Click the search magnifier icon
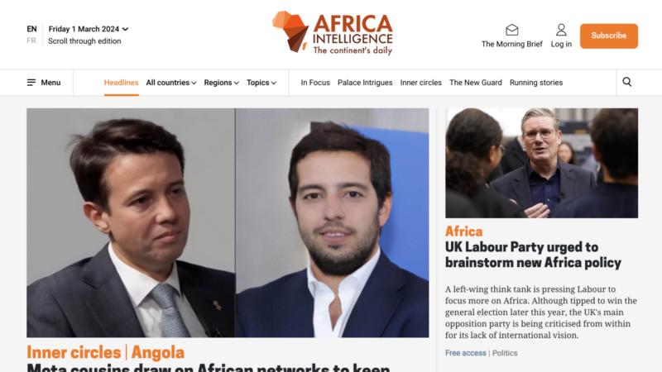 [627, 82]
